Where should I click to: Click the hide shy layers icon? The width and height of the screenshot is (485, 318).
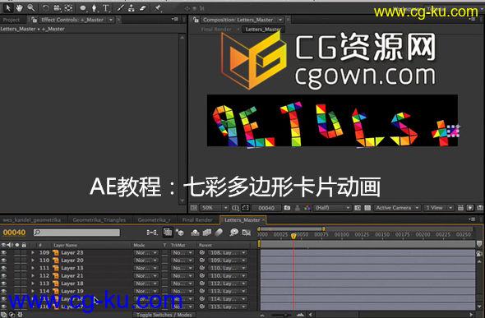195,232
